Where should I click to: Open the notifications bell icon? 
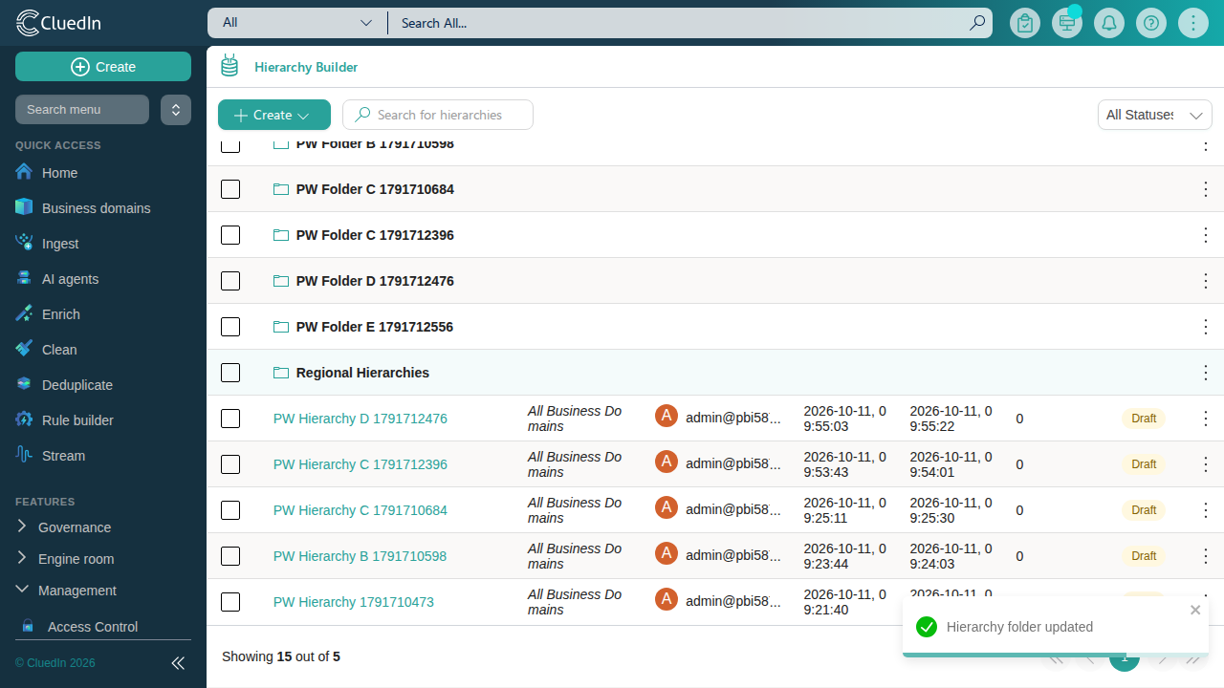[1109, 23]
